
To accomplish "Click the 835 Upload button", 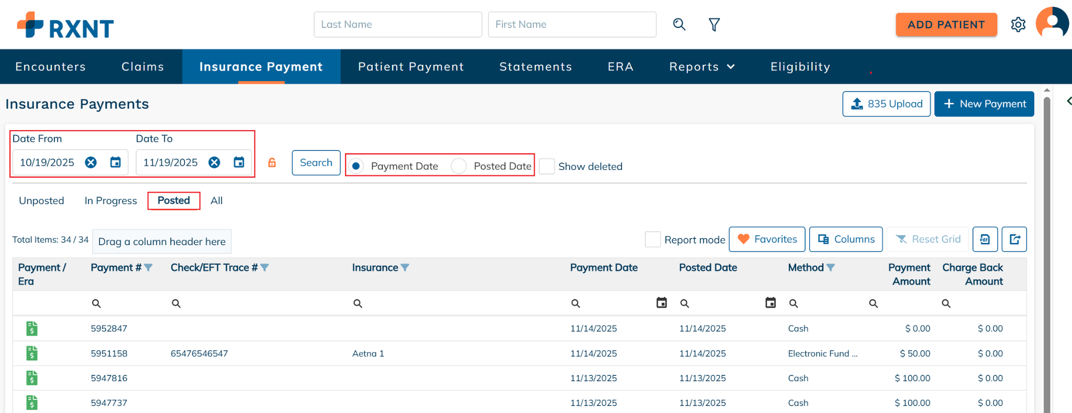I will tap(886, 104).
